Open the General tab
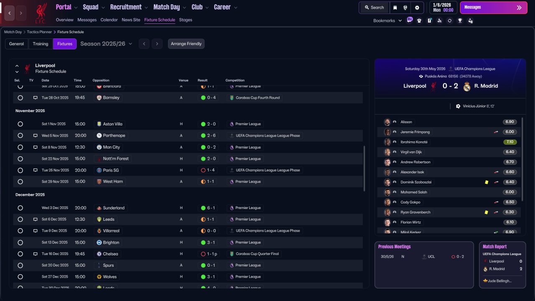The height and width of the screenshot is (301, 535). 17,44
